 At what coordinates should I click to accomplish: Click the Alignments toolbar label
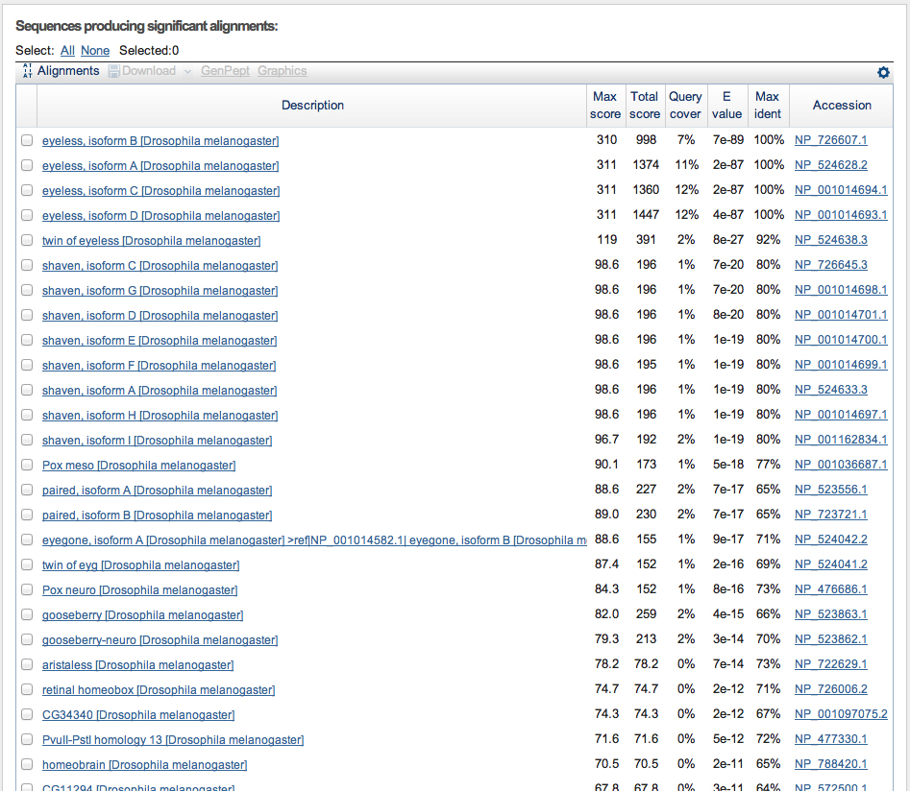(x=68, y=71)
